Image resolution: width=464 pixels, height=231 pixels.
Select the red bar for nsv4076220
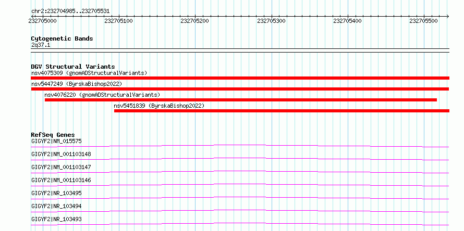coord(241,100)
